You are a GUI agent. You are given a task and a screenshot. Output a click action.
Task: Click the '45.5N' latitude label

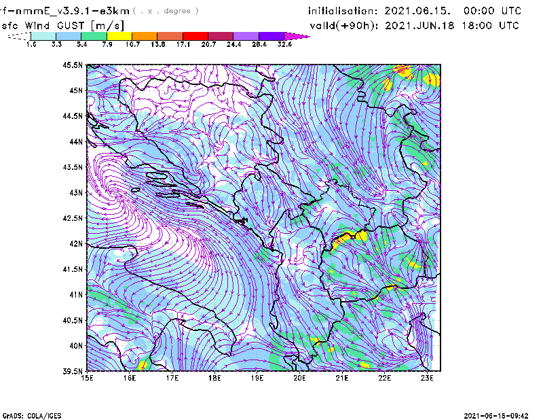pyautogui.click(x=73, y=65)
